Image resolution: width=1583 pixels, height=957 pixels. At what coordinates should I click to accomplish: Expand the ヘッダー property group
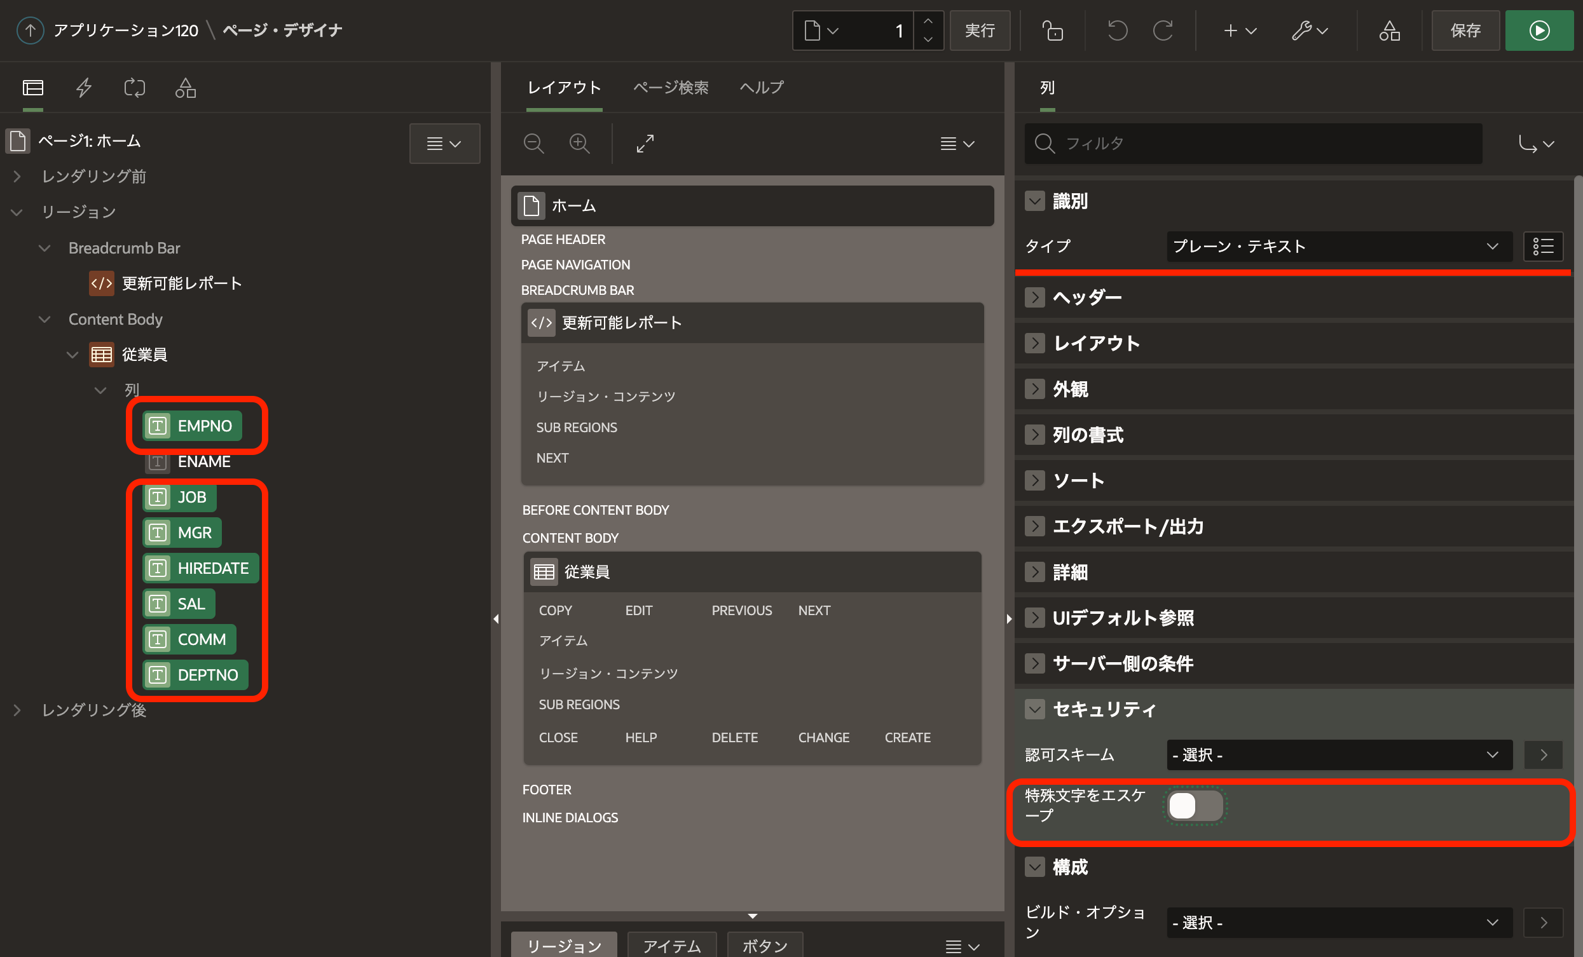1034,297
